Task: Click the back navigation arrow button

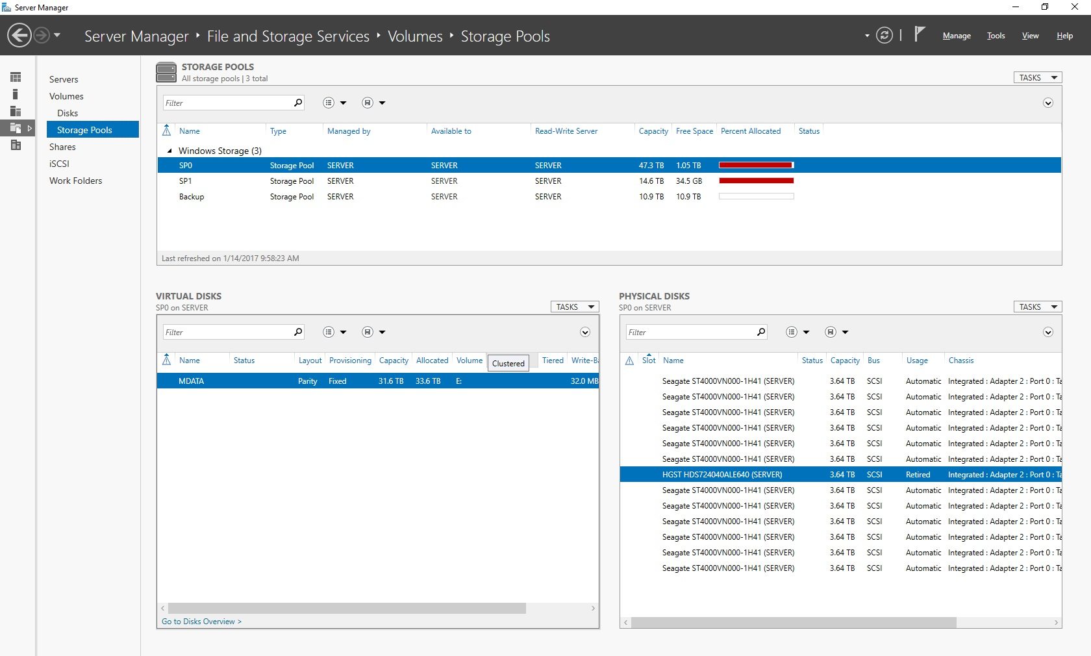Action: point(19,35)
